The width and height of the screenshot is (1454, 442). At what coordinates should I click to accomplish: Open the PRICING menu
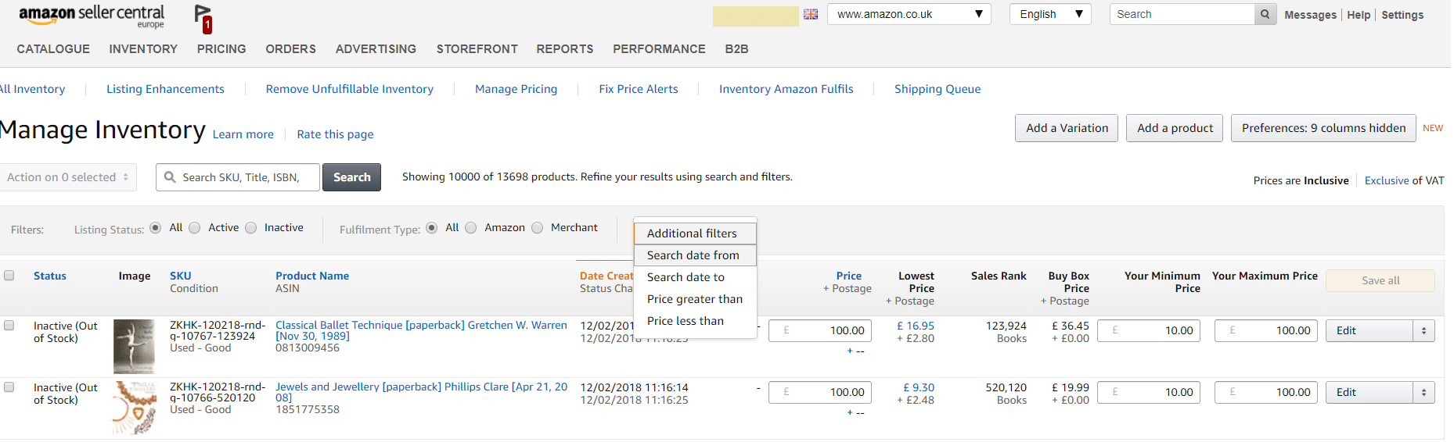221,48
